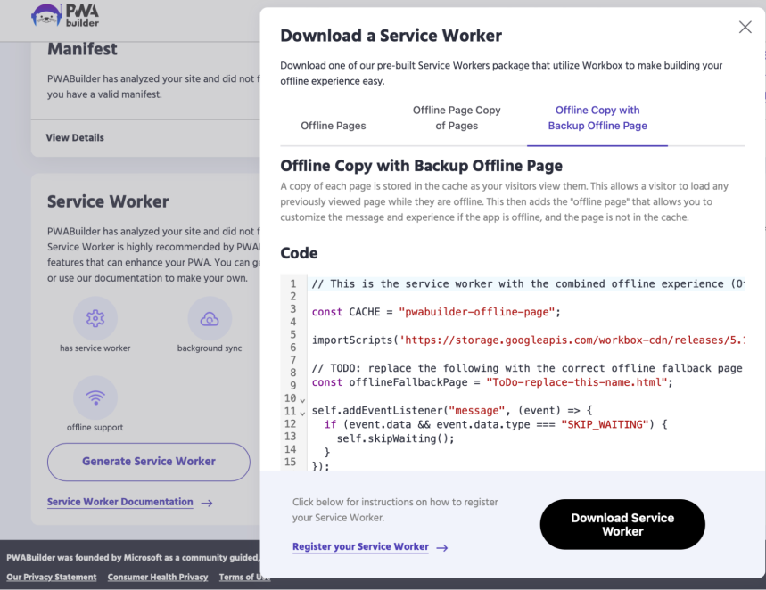Image resolution: width=766 pixels, height=590 pixels.
Task: Click the Service Worker heading in background card
Action: 108,201
